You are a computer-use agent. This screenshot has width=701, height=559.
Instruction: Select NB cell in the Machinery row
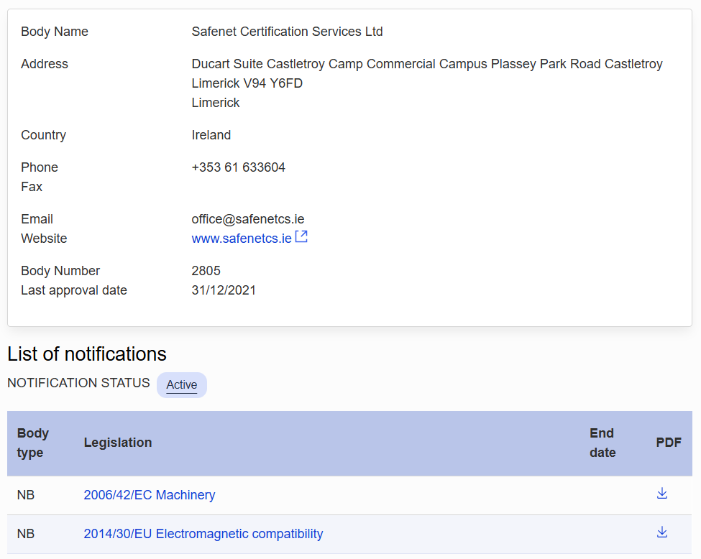coord(26,495)
